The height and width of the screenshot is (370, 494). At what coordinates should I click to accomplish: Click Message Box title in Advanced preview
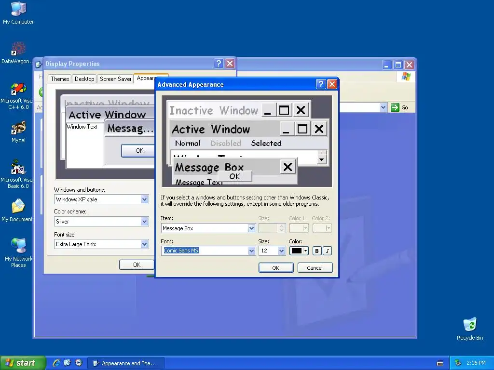209,167
